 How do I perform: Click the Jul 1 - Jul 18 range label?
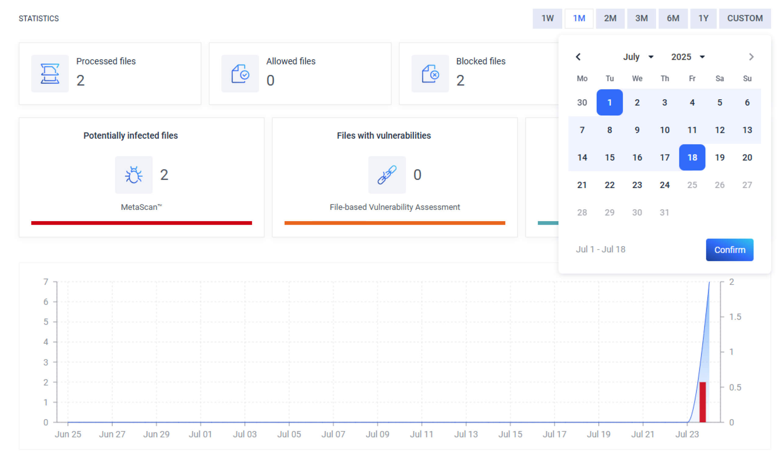coord(601,249)
